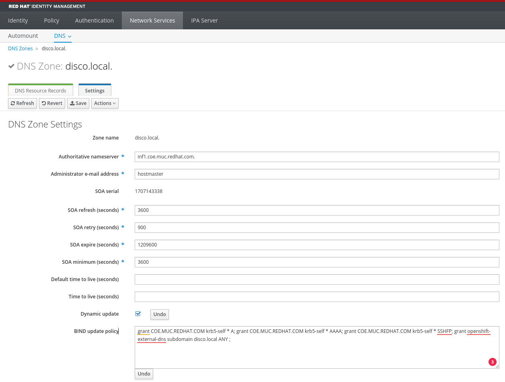
Task: Click the Revert icon to discard changes
Action: [x=44, y=103]
